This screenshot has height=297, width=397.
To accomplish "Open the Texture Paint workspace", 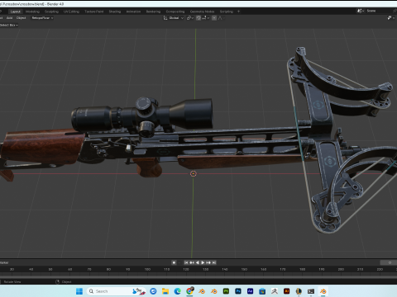I will click(x=94, y=12).
